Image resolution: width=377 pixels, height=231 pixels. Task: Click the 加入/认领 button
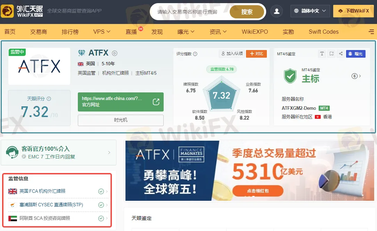click(x=232, y=53)
